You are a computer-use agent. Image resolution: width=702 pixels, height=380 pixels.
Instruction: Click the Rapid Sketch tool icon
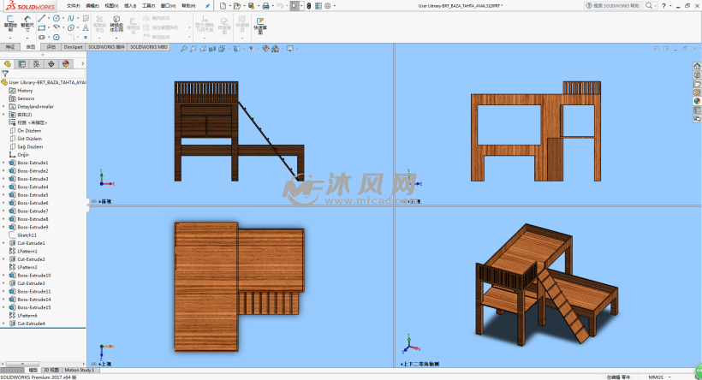pos(259,22)
